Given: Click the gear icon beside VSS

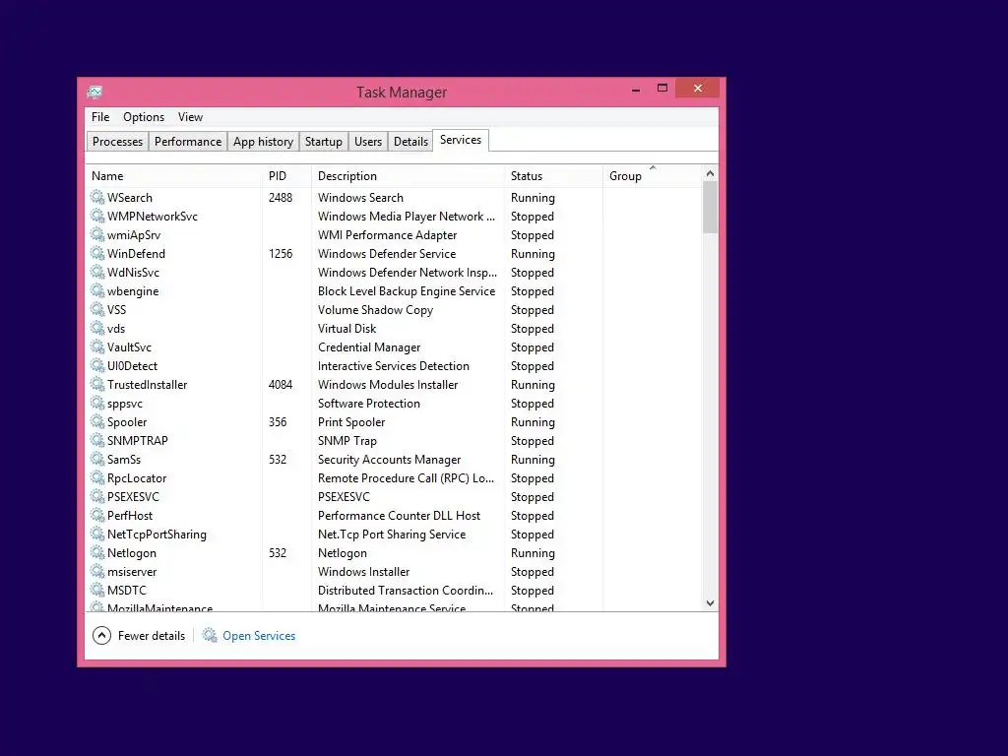Looking at the screenshot, I should (x=97, y=308).
